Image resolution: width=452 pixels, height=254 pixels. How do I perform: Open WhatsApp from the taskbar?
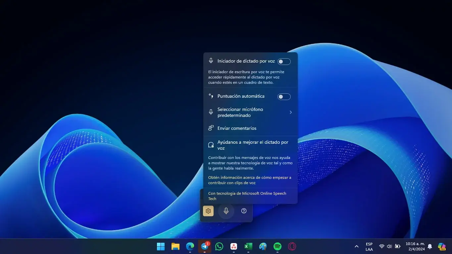(219, 246)
